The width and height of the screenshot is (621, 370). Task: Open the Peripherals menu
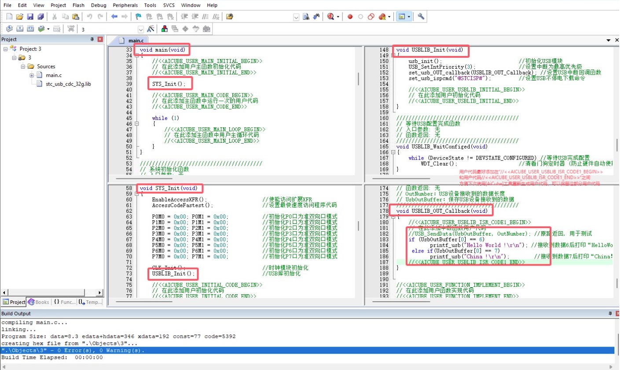[x=125, y=5]
